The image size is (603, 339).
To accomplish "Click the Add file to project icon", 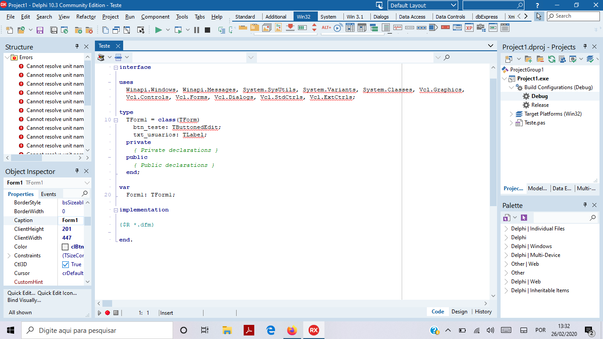I will [79, 30].
